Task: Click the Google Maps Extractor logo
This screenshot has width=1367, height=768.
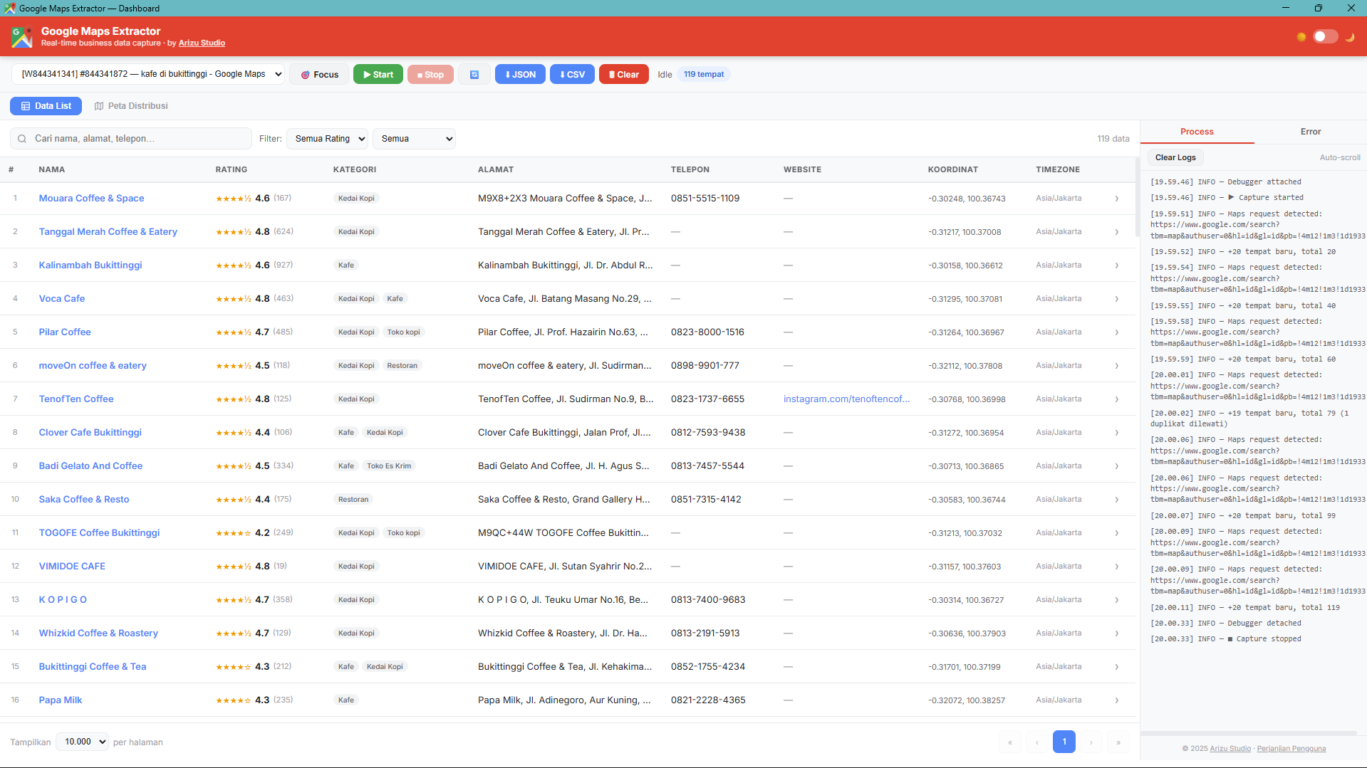Action: coord(22,37)
